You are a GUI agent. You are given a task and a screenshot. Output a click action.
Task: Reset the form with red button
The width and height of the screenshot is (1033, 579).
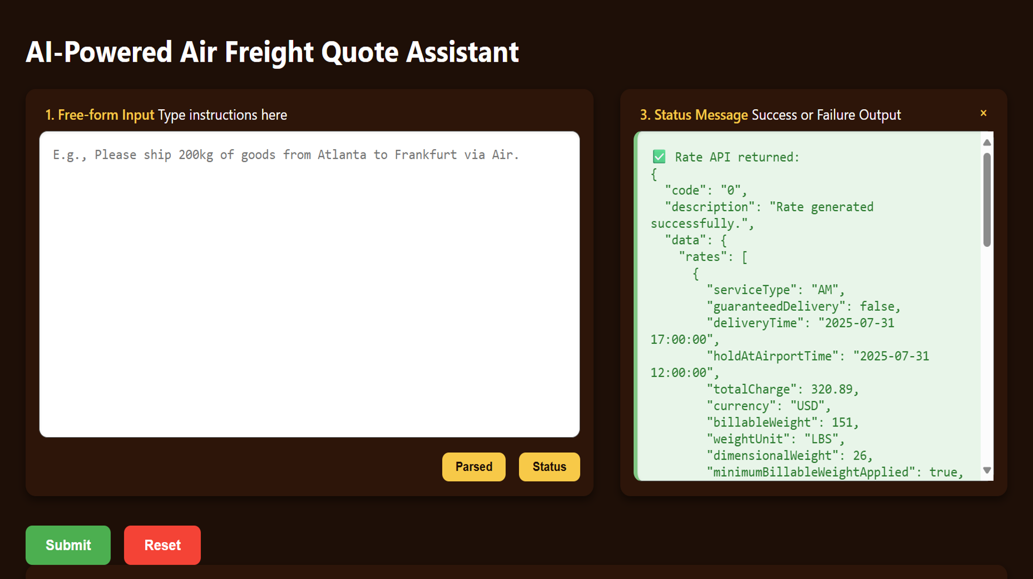point(162,545)
